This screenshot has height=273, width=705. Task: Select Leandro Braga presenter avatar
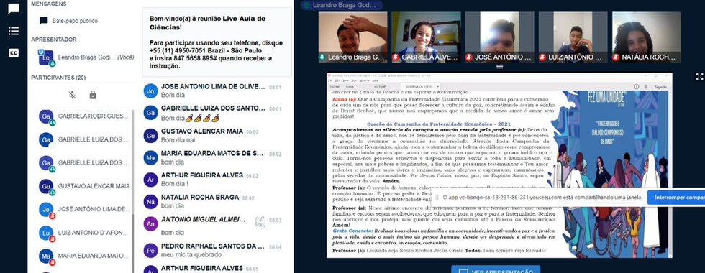[46, 57]
